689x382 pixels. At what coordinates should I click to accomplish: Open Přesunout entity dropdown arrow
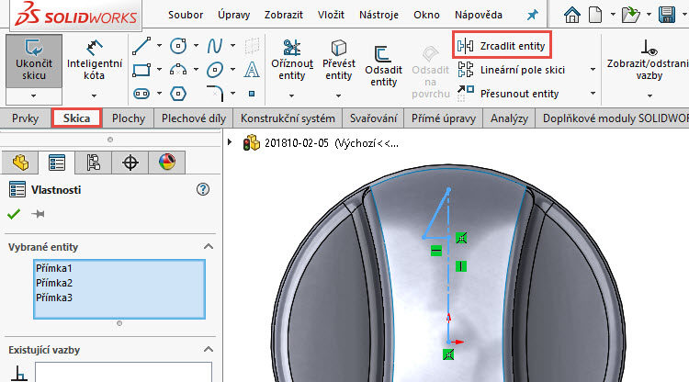[593, 94]
